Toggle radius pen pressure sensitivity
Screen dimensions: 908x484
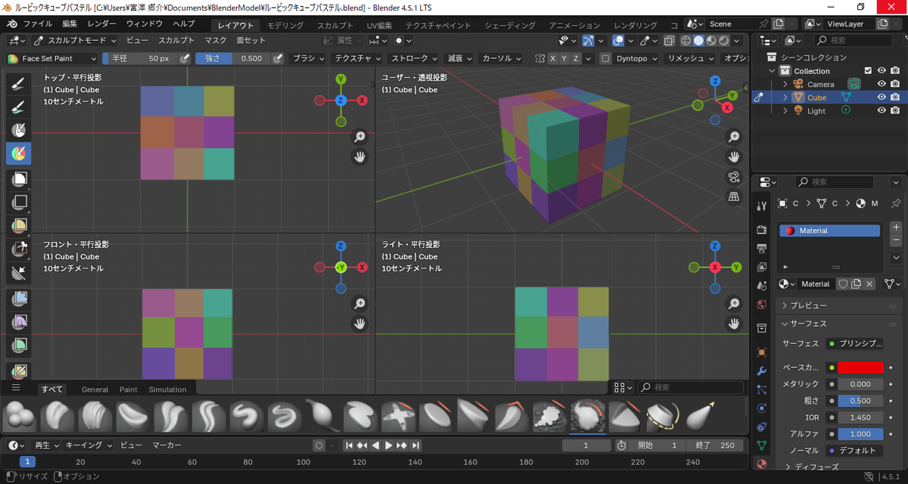click(185, 58)
